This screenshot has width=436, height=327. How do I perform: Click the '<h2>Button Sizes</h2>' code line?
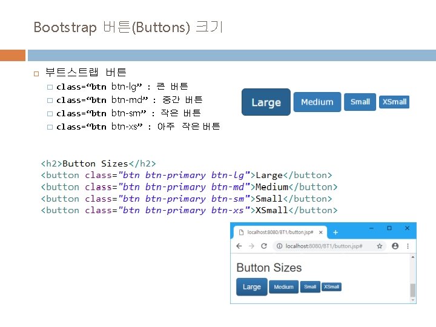[99, 163]
